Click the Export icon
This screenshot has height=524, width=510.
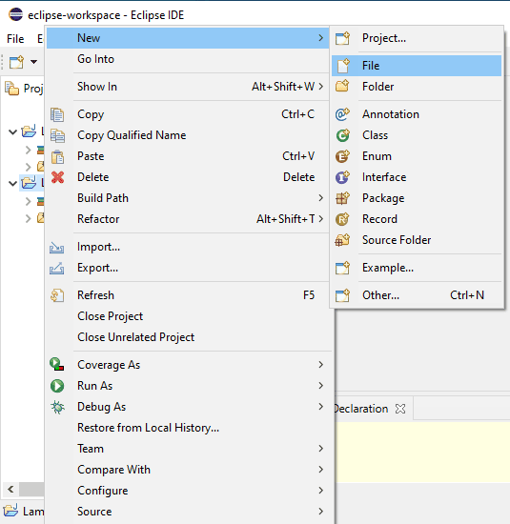(57, 269)
